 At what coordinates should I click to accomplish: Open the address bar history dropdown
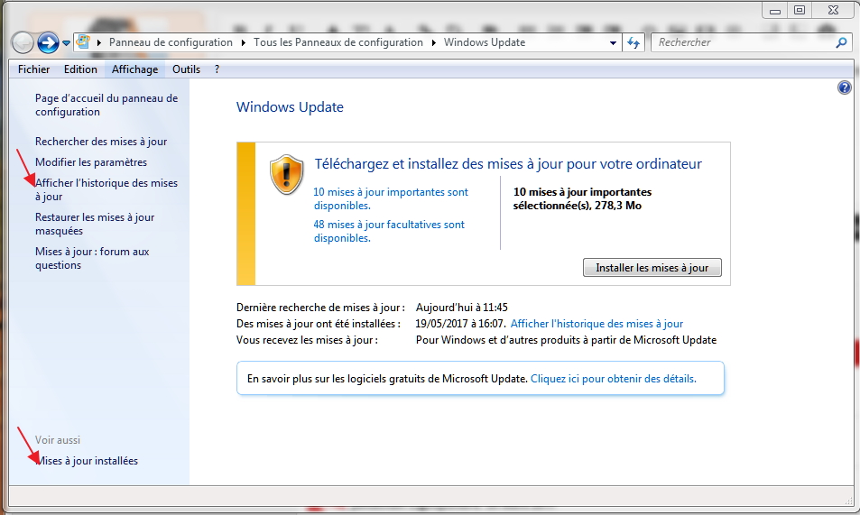[613, 42]
